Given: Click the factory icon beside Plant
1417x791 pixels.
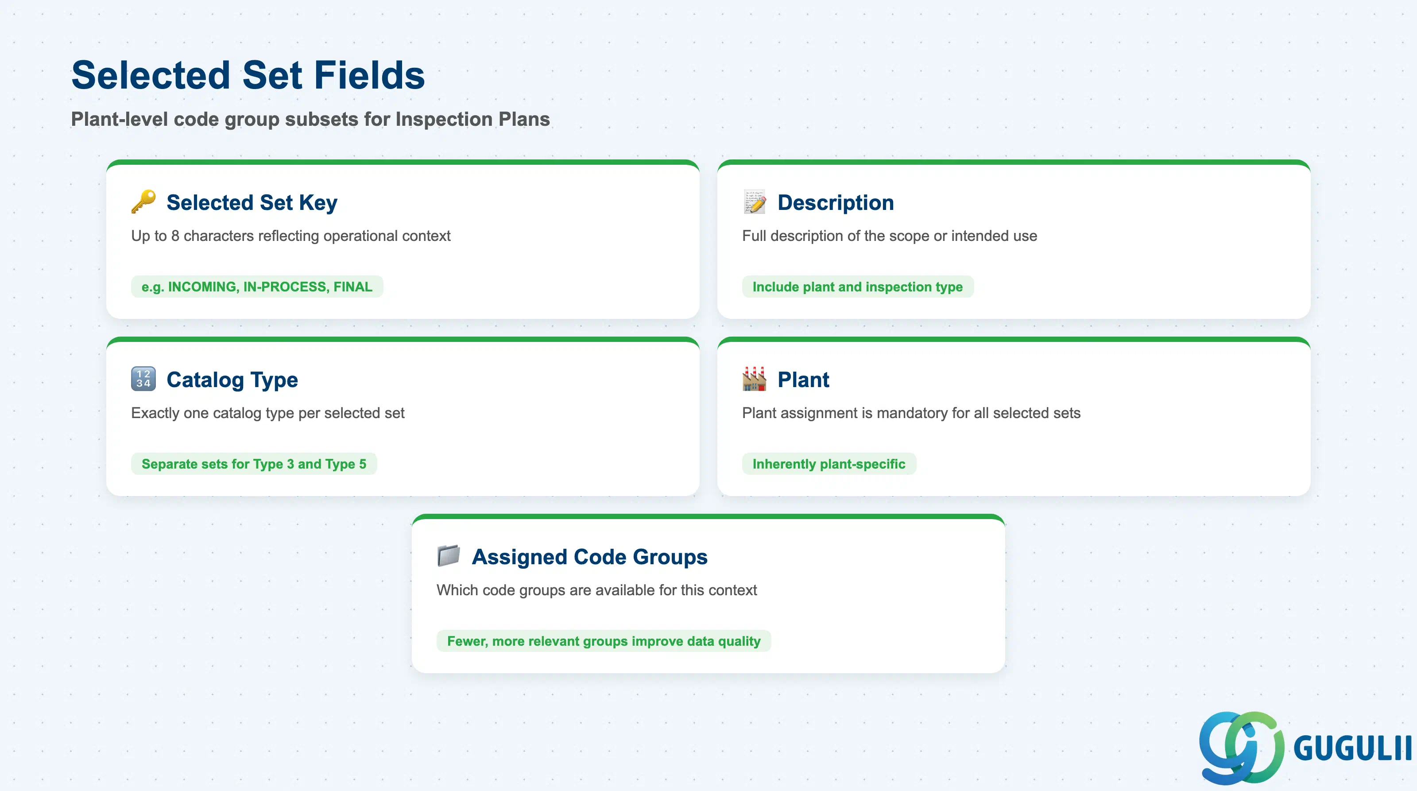Looking at the screenshot, I should click(x=754, y=379).
